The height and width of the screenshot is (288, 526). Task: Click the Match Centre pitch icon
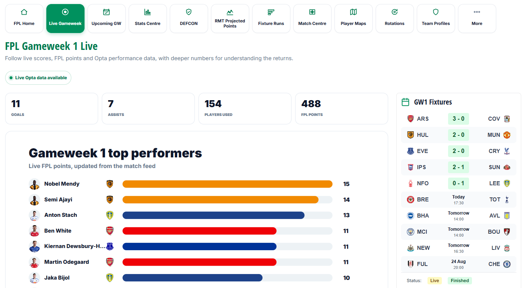click(x=312, y=12)
